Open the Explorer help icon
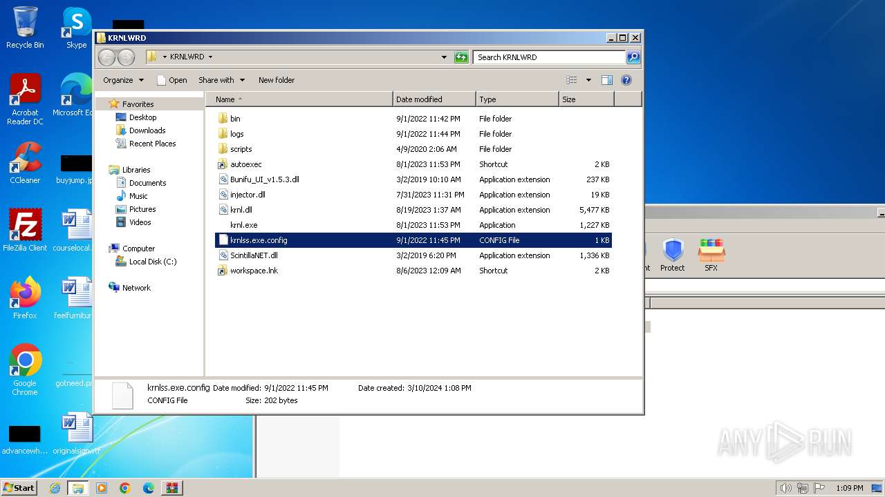 [626, 80]
